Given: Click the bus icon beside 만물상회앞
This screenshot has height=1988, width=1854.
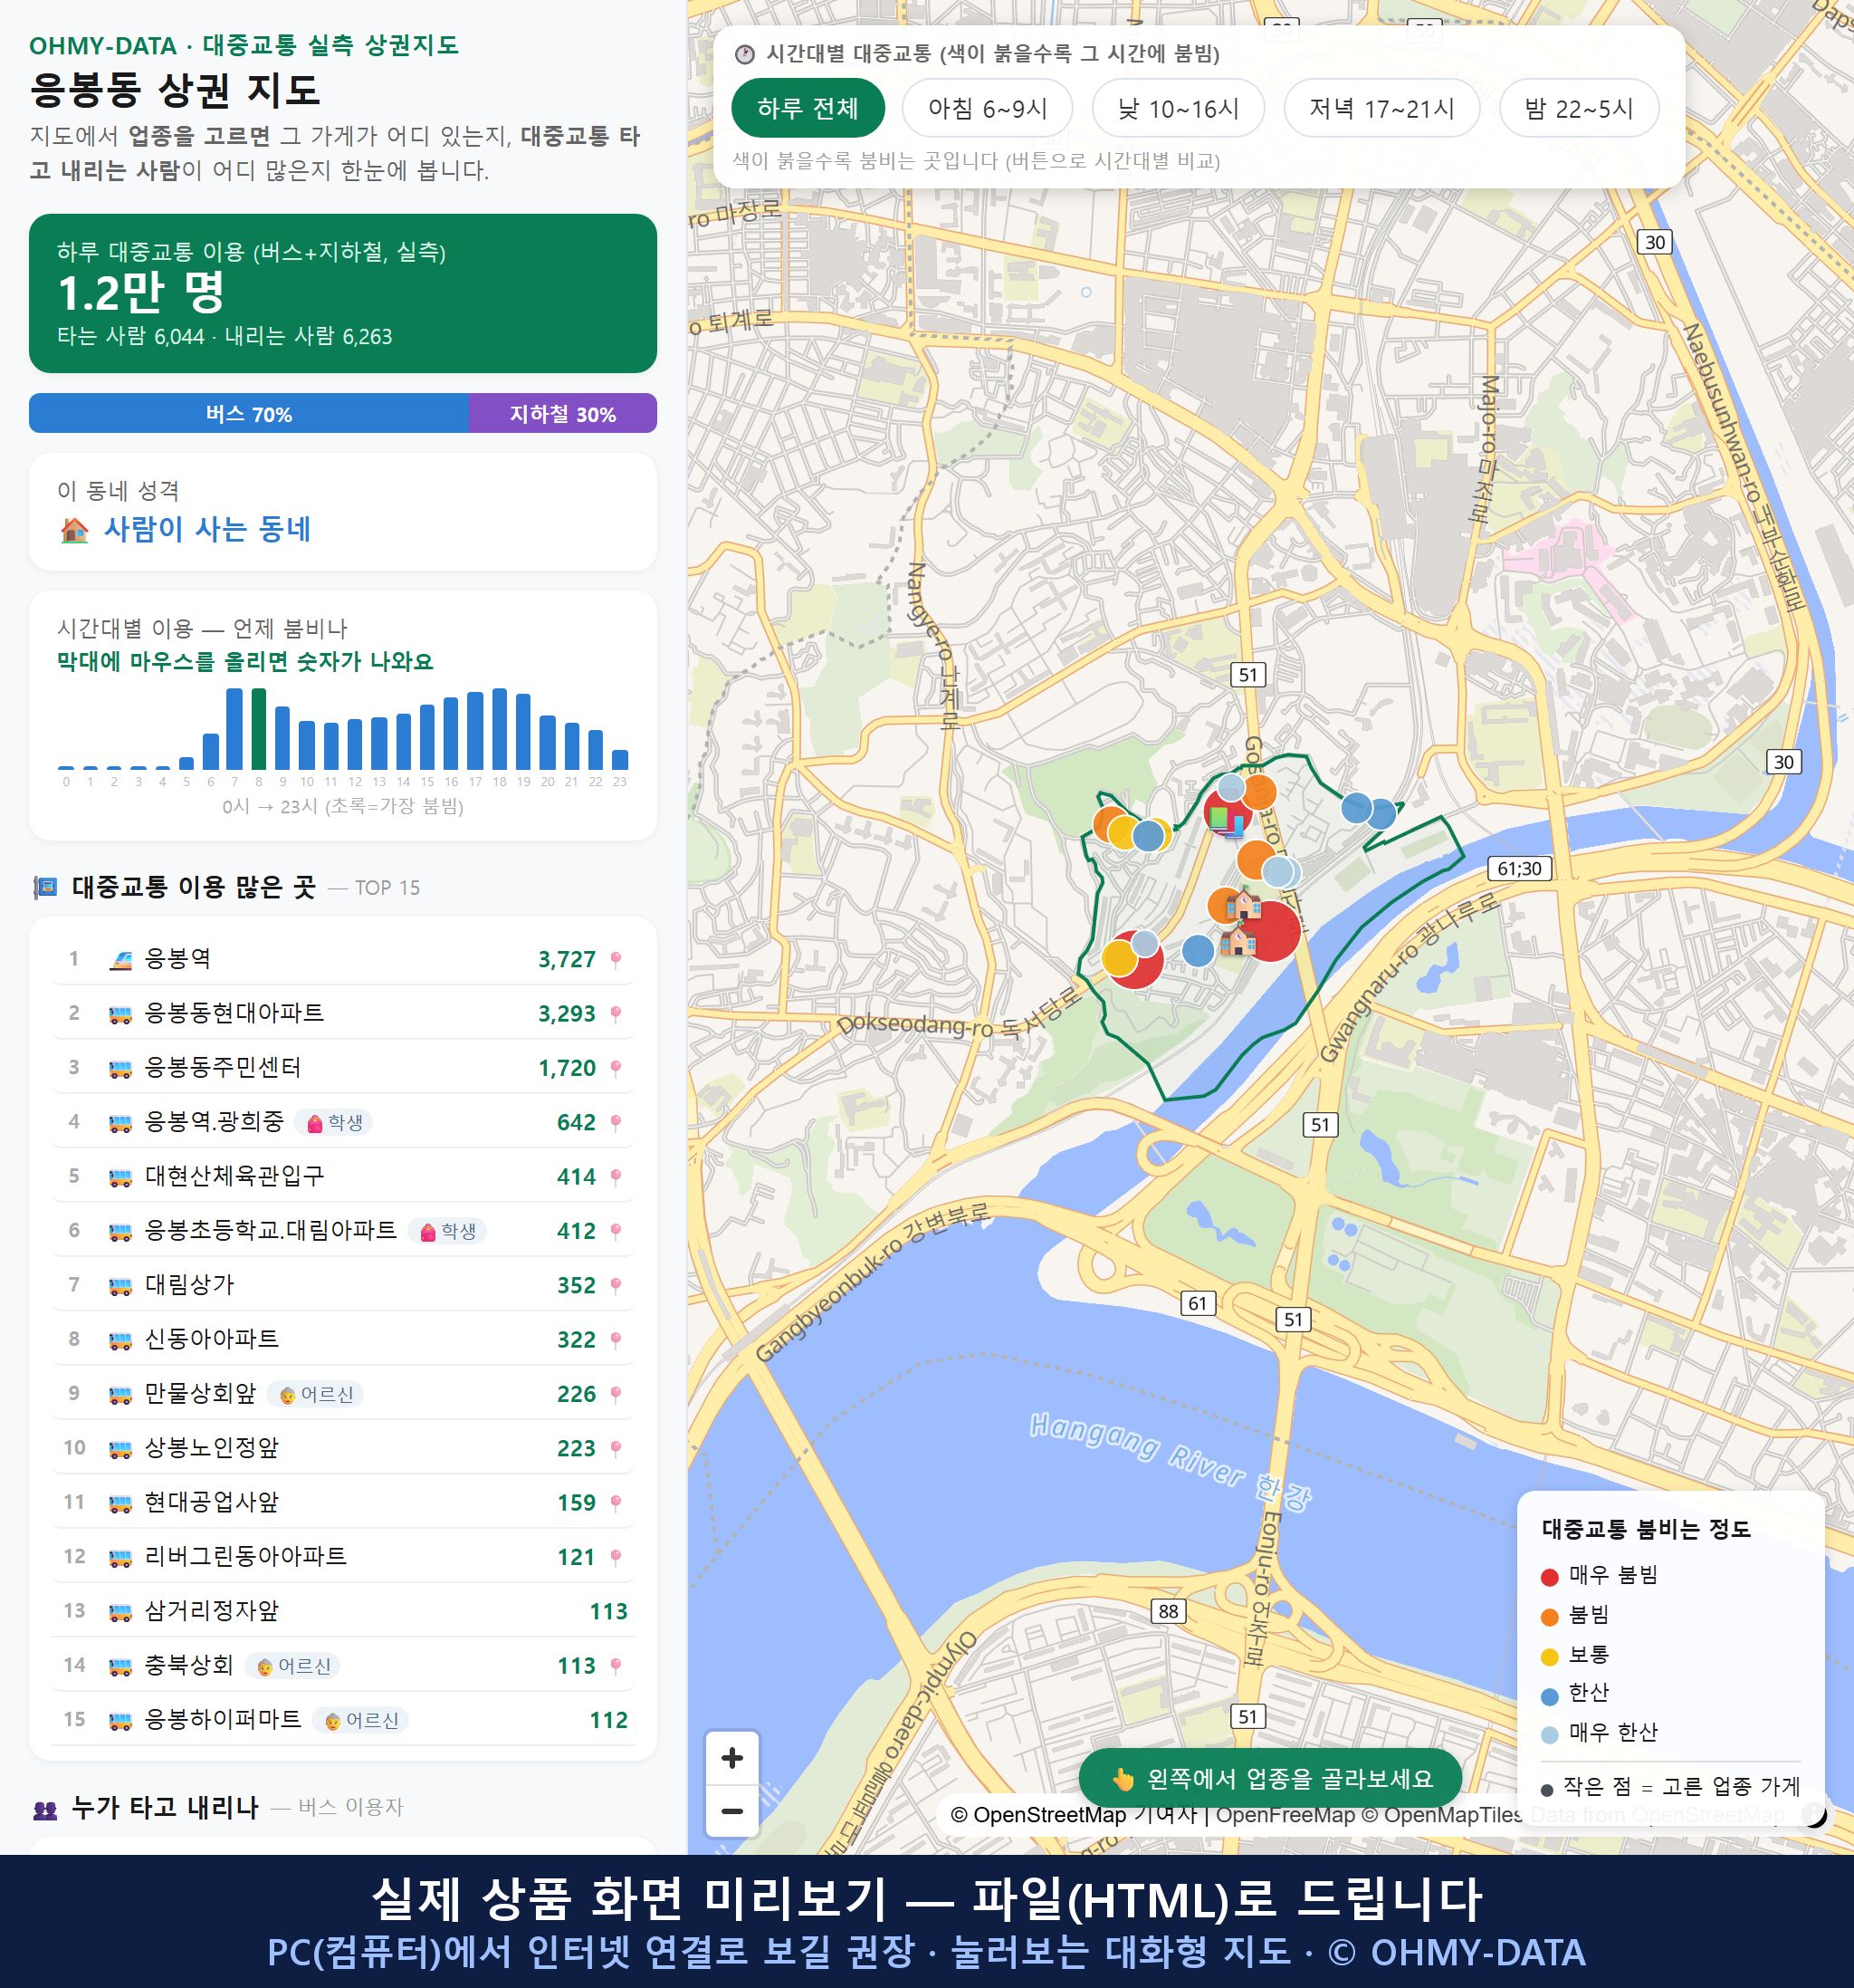Looking at the screenshot, I should click(119, 1395).
